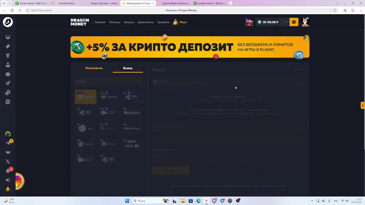Toggle the light bulb theme icon
This screenshot has width=365, height=205.
click(x=8, y=189)
